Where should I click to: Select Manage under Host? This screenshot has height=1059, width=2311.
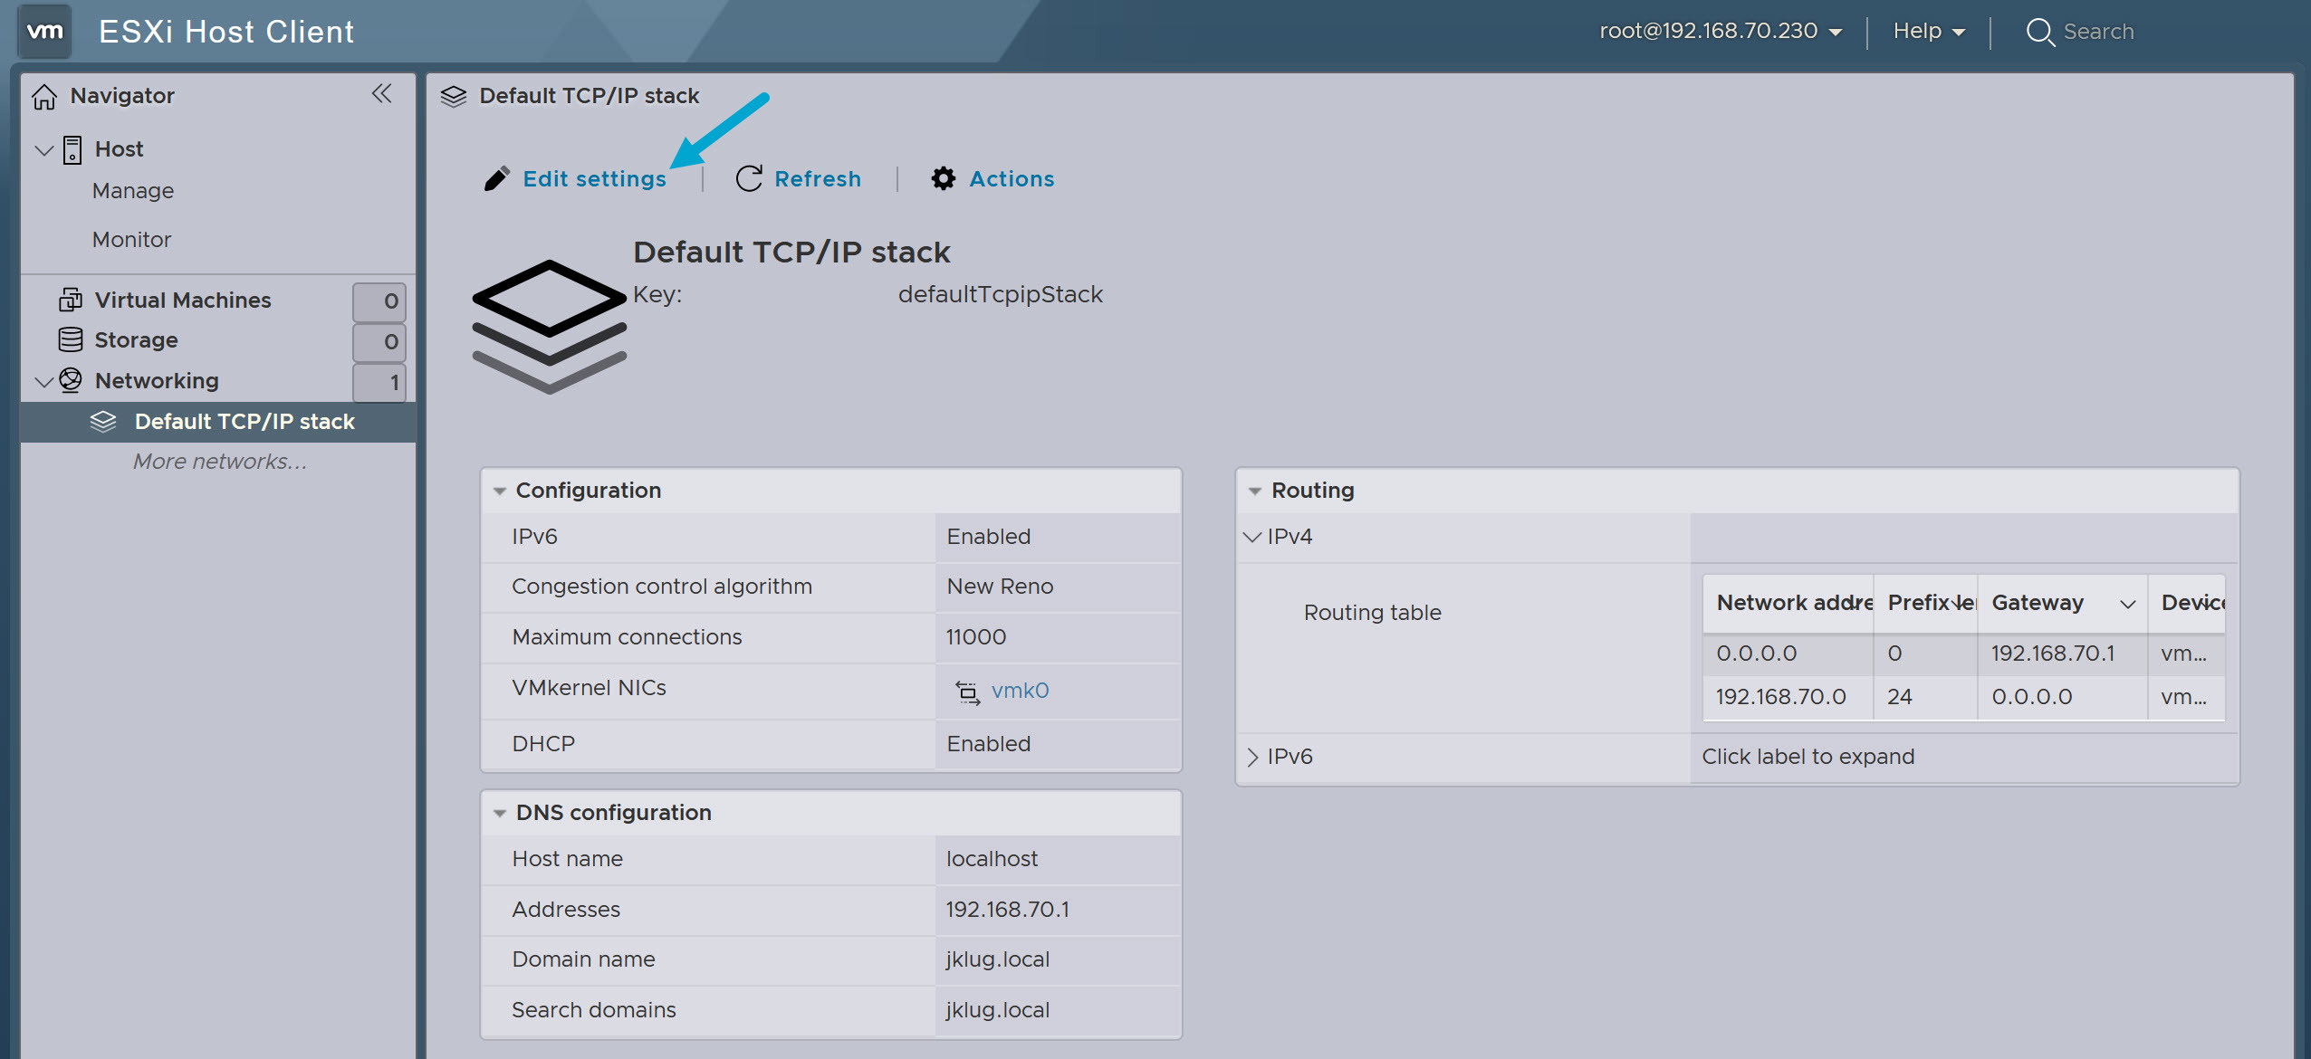pos(132,190)
